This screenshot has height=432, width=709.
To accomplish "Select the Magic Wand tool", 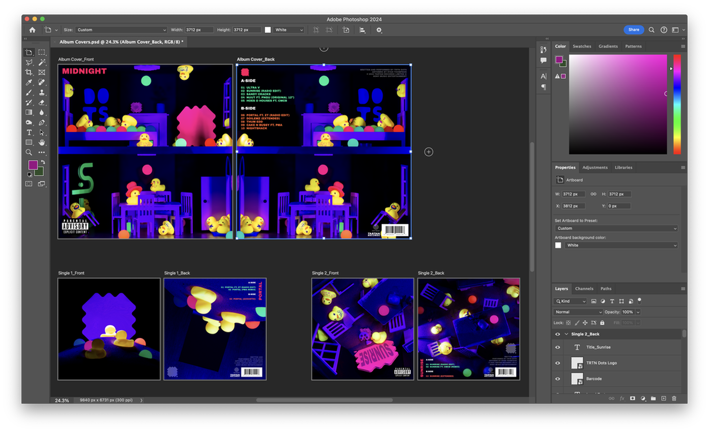I will pyautogui.click(x=42, y=63).
